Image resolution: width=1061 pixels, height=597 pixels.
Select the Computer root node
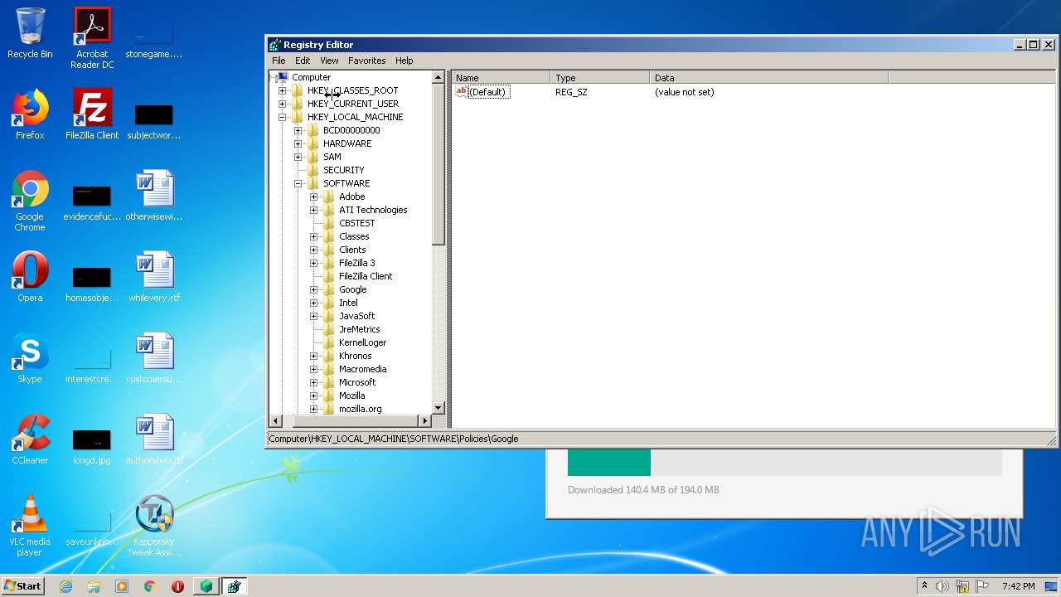[x=311, y=77]
